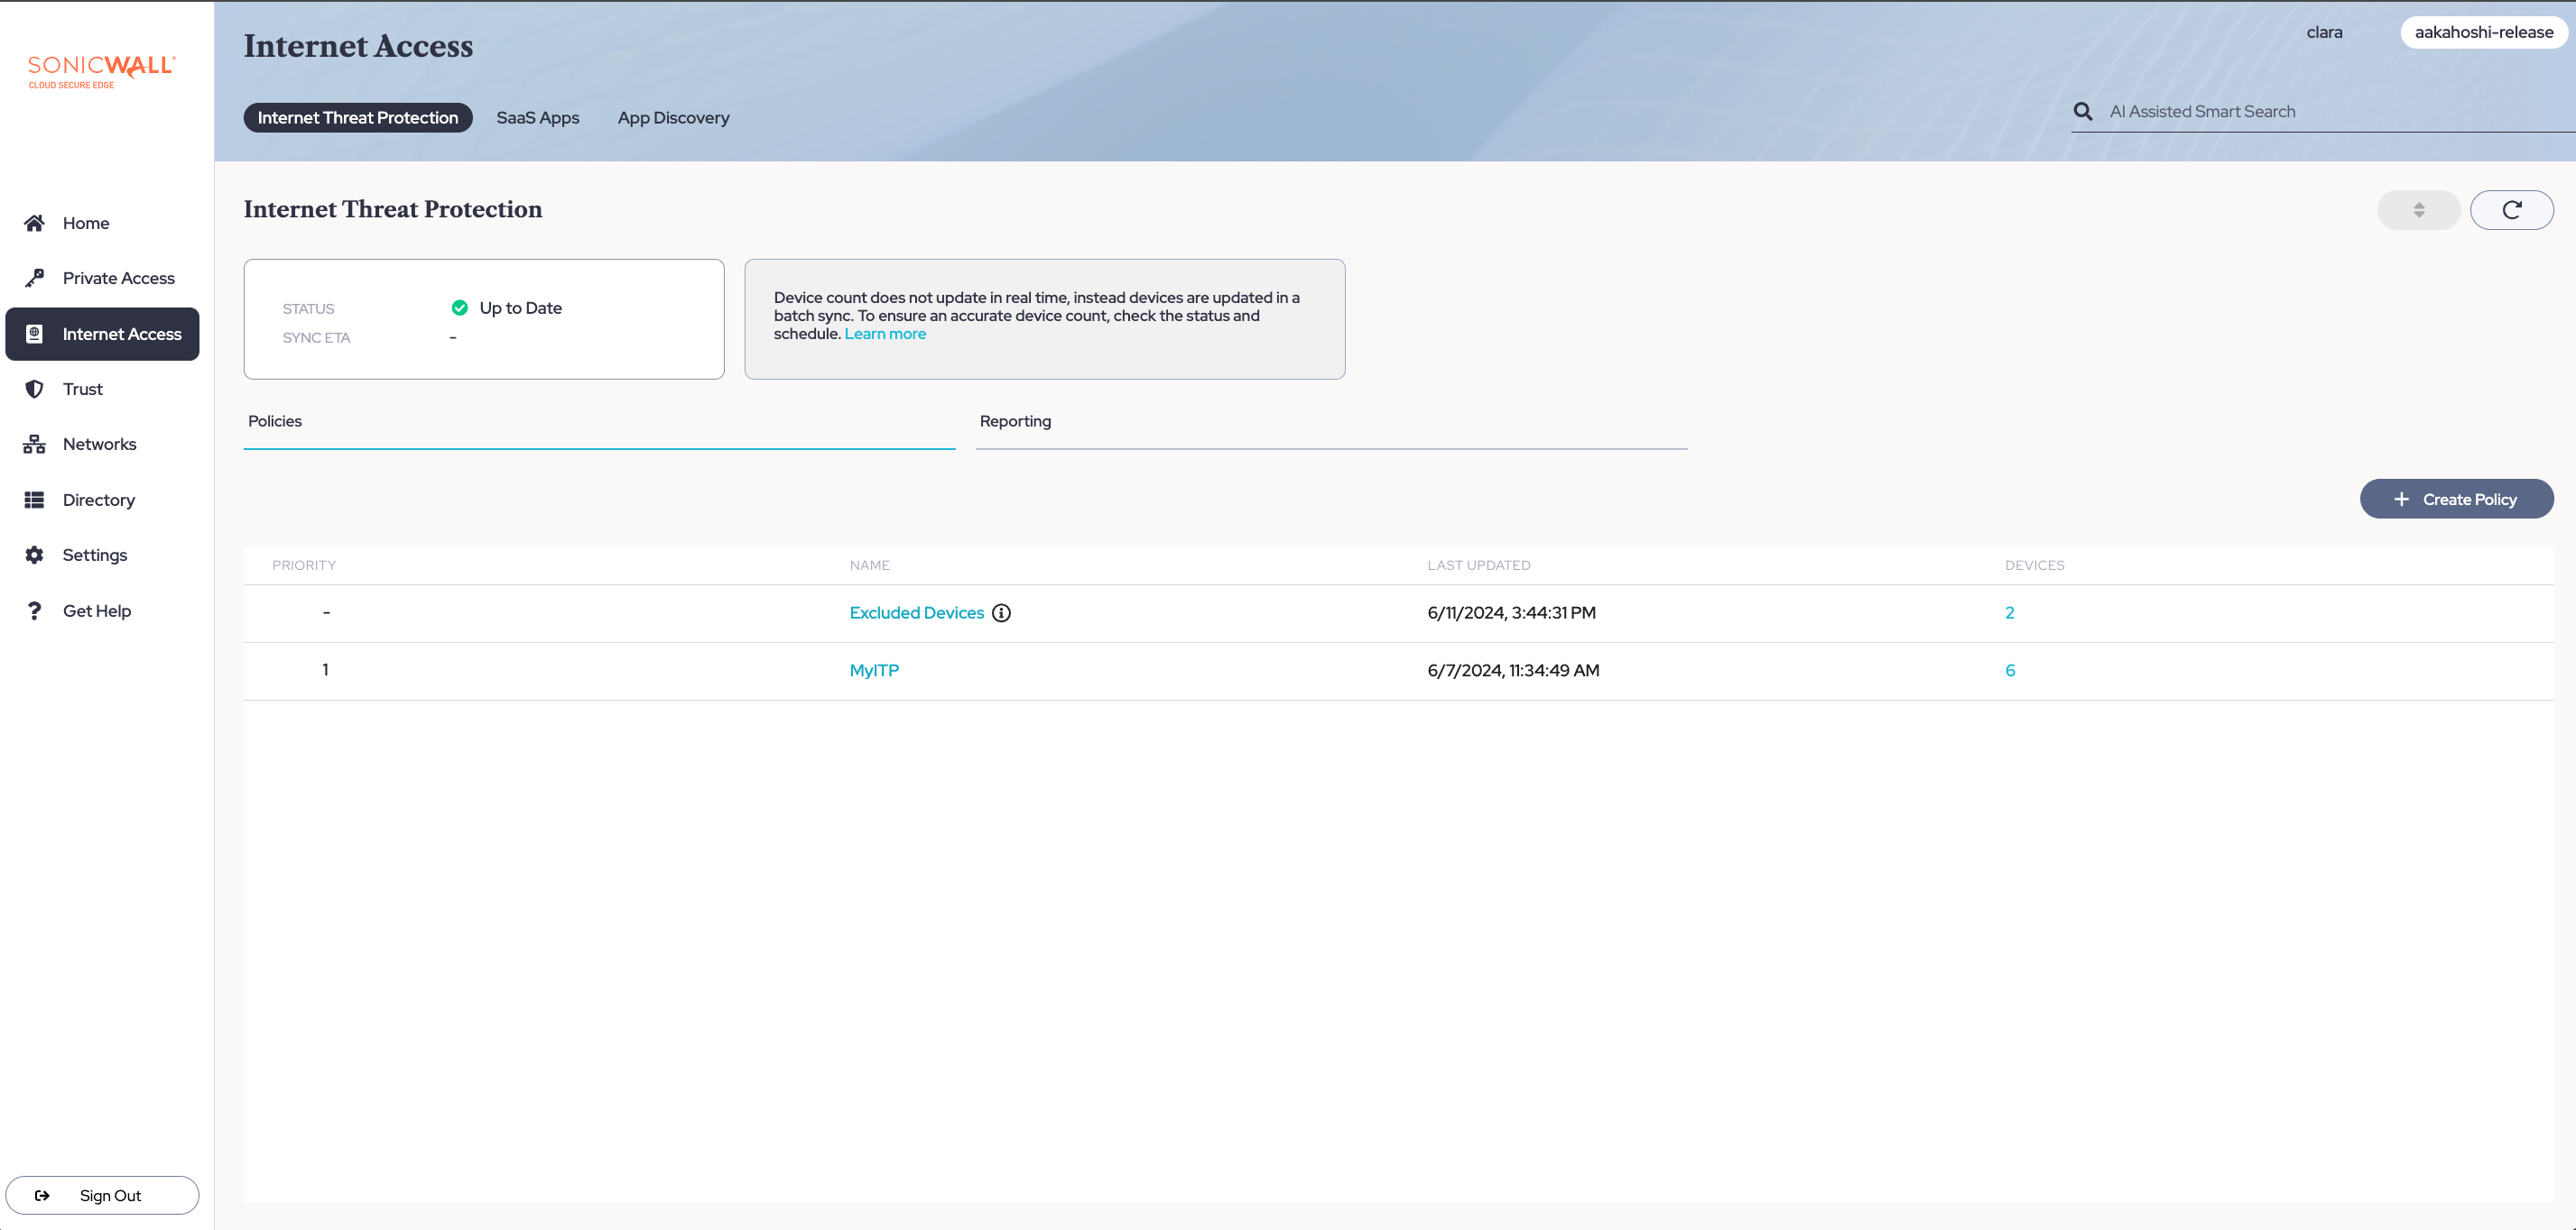The height and width of the screenshot is (1230, 2576).
Task: Click the search magnifier icon
Action: coord(2083,112)
